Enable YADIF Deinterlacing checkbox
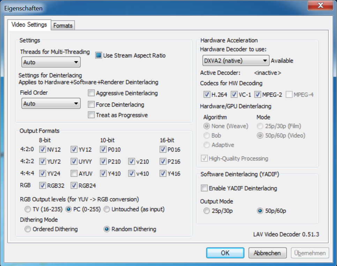Image resolution: width=337 pixels, height=266 pixels. [x=204, y=188]
